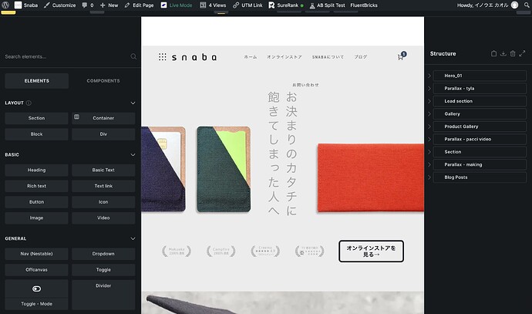Viewport: 532px width, 314px height.
Task: Add an Icon element
Action: [103, 202]
